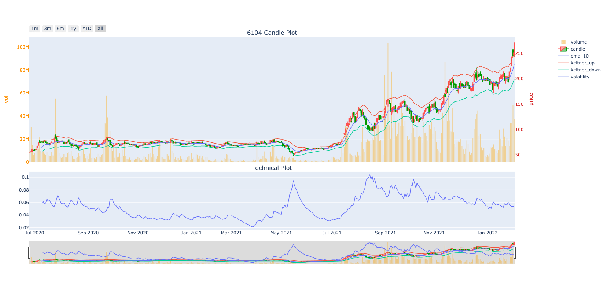Toggle ema_10 line in the legend
This screenshot has height=293, width=607.
tap(579, 56)
